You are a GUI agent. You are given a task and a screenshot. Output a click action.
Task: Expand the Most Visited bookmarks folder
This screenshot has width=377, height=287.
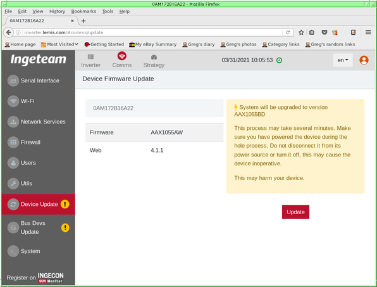click(59, 44)
